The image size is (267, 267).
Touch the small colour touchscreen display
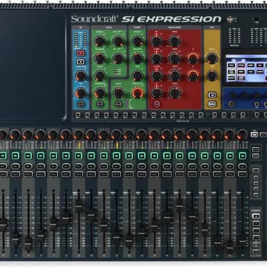coord(246,69)
